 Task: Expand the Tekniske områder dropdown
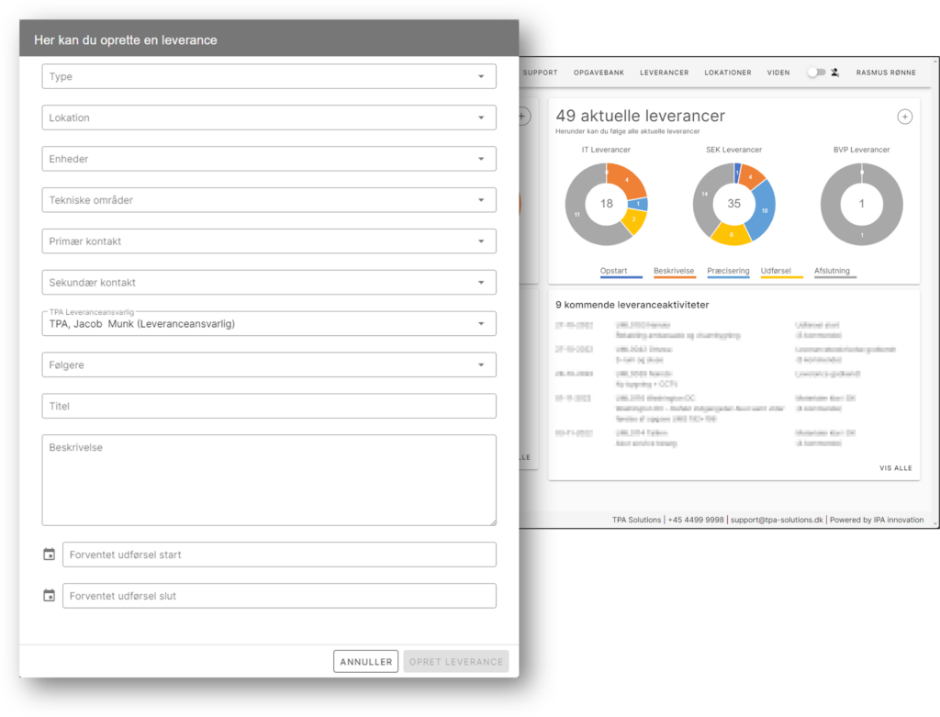(269, 200)
